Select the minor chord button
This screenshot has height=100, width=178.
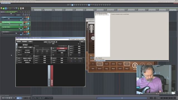(x=100, y=64)
